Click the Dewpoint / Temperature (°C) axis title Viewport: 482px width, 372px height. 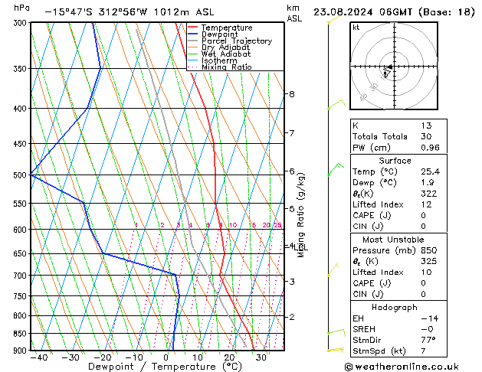(x=165, y=367)
